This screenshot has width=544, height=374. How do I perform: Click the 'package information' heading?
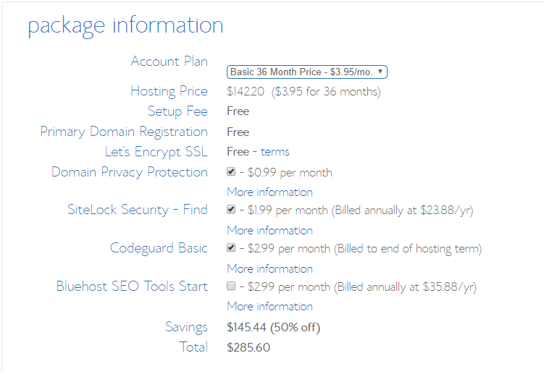coord(125,26)
